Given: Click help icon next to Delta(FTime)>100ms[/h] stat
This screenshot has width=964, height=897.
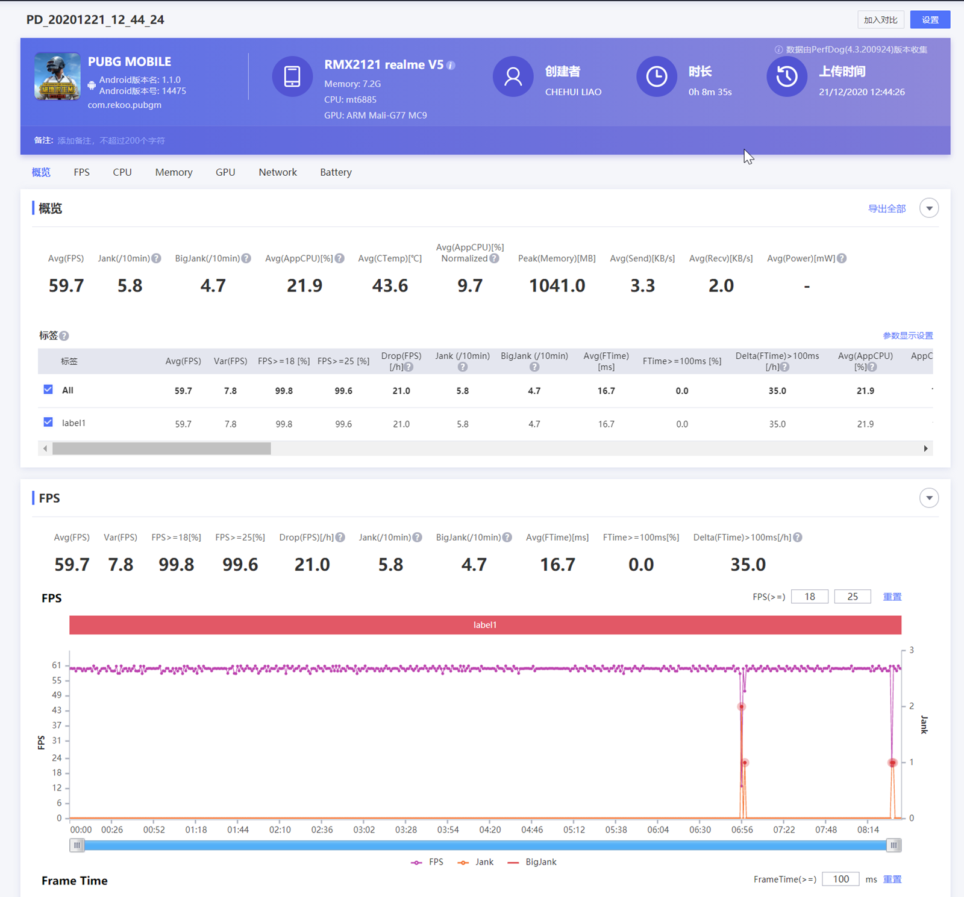Looking at the screenshot, I should (798, 538).
